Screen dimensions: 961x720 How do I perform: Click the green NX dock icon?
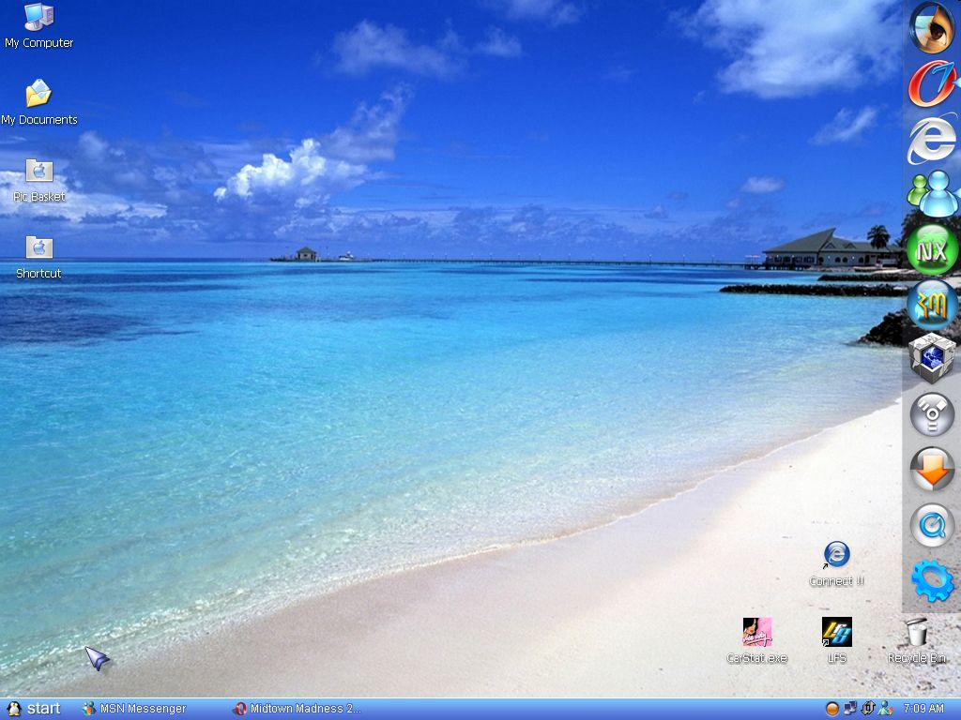[931, 249]
